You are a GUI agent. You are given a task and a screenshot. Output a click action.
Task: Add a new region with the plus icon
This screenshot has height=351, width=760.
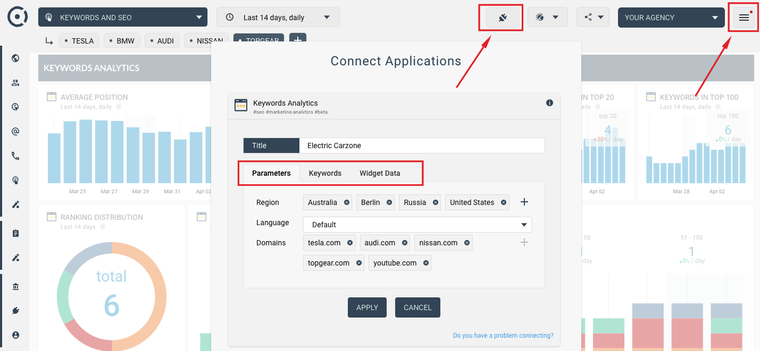point(524,202)
